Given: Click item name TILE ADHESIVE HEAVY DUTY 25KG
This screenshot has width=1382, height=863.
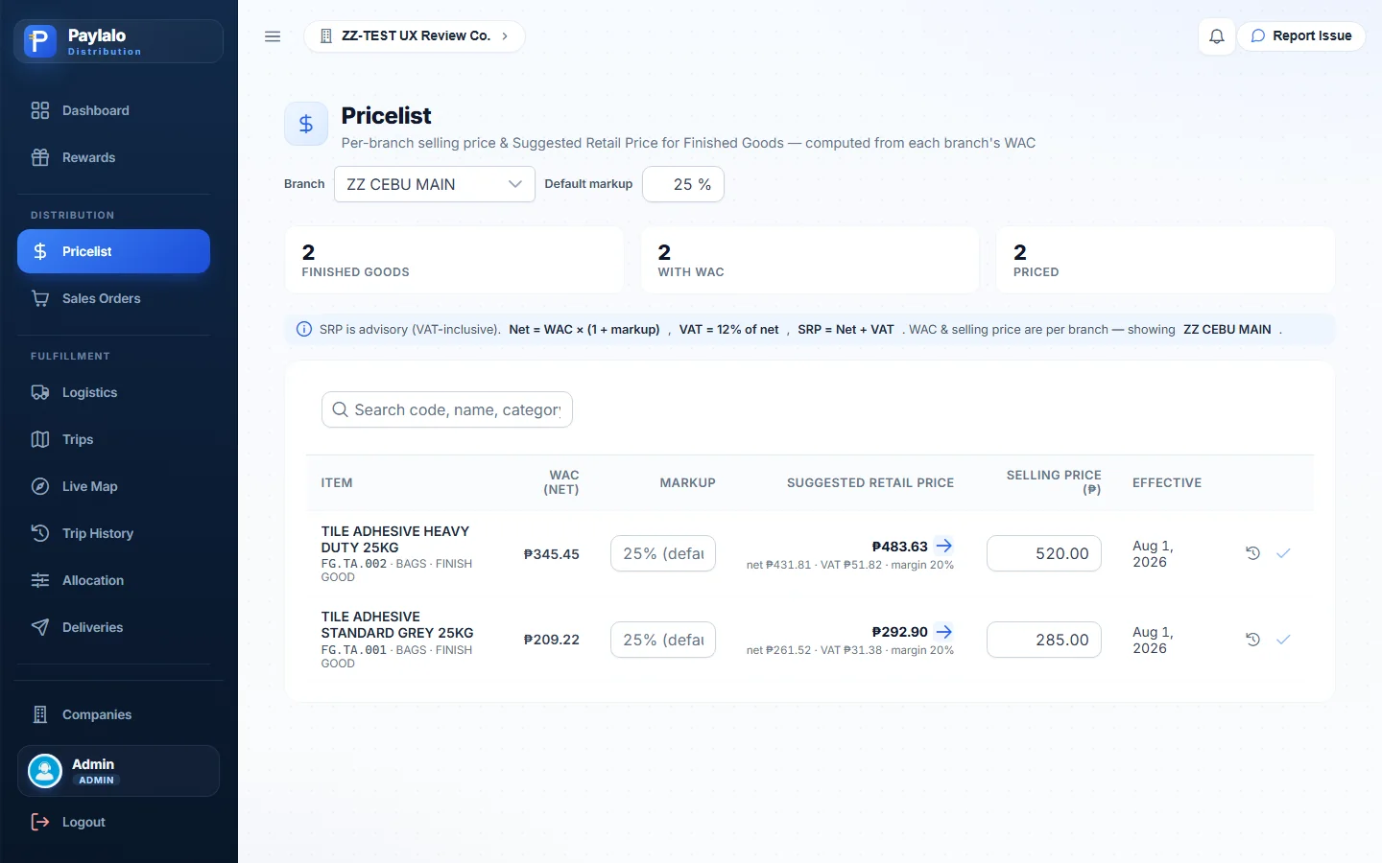Looking at the screenshot, I should pyautogui.click(x=395, y=539).
